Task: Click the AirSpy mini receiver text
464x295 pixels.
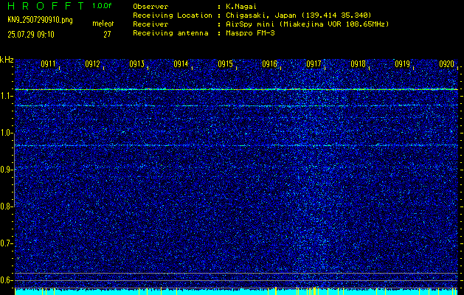Action: click(x=307, y=24)
